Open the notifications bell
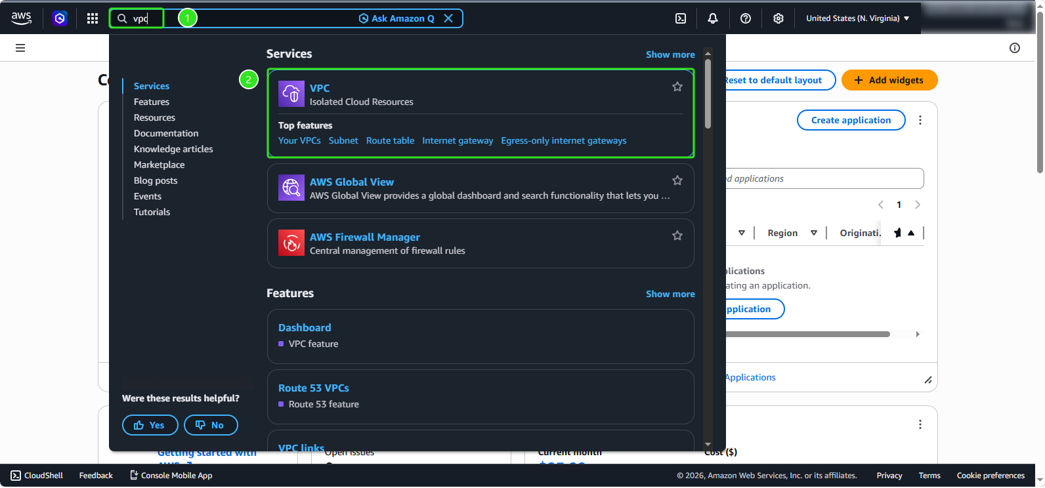The width and height of the screenshot is (1045, 488). pos(713,18)
